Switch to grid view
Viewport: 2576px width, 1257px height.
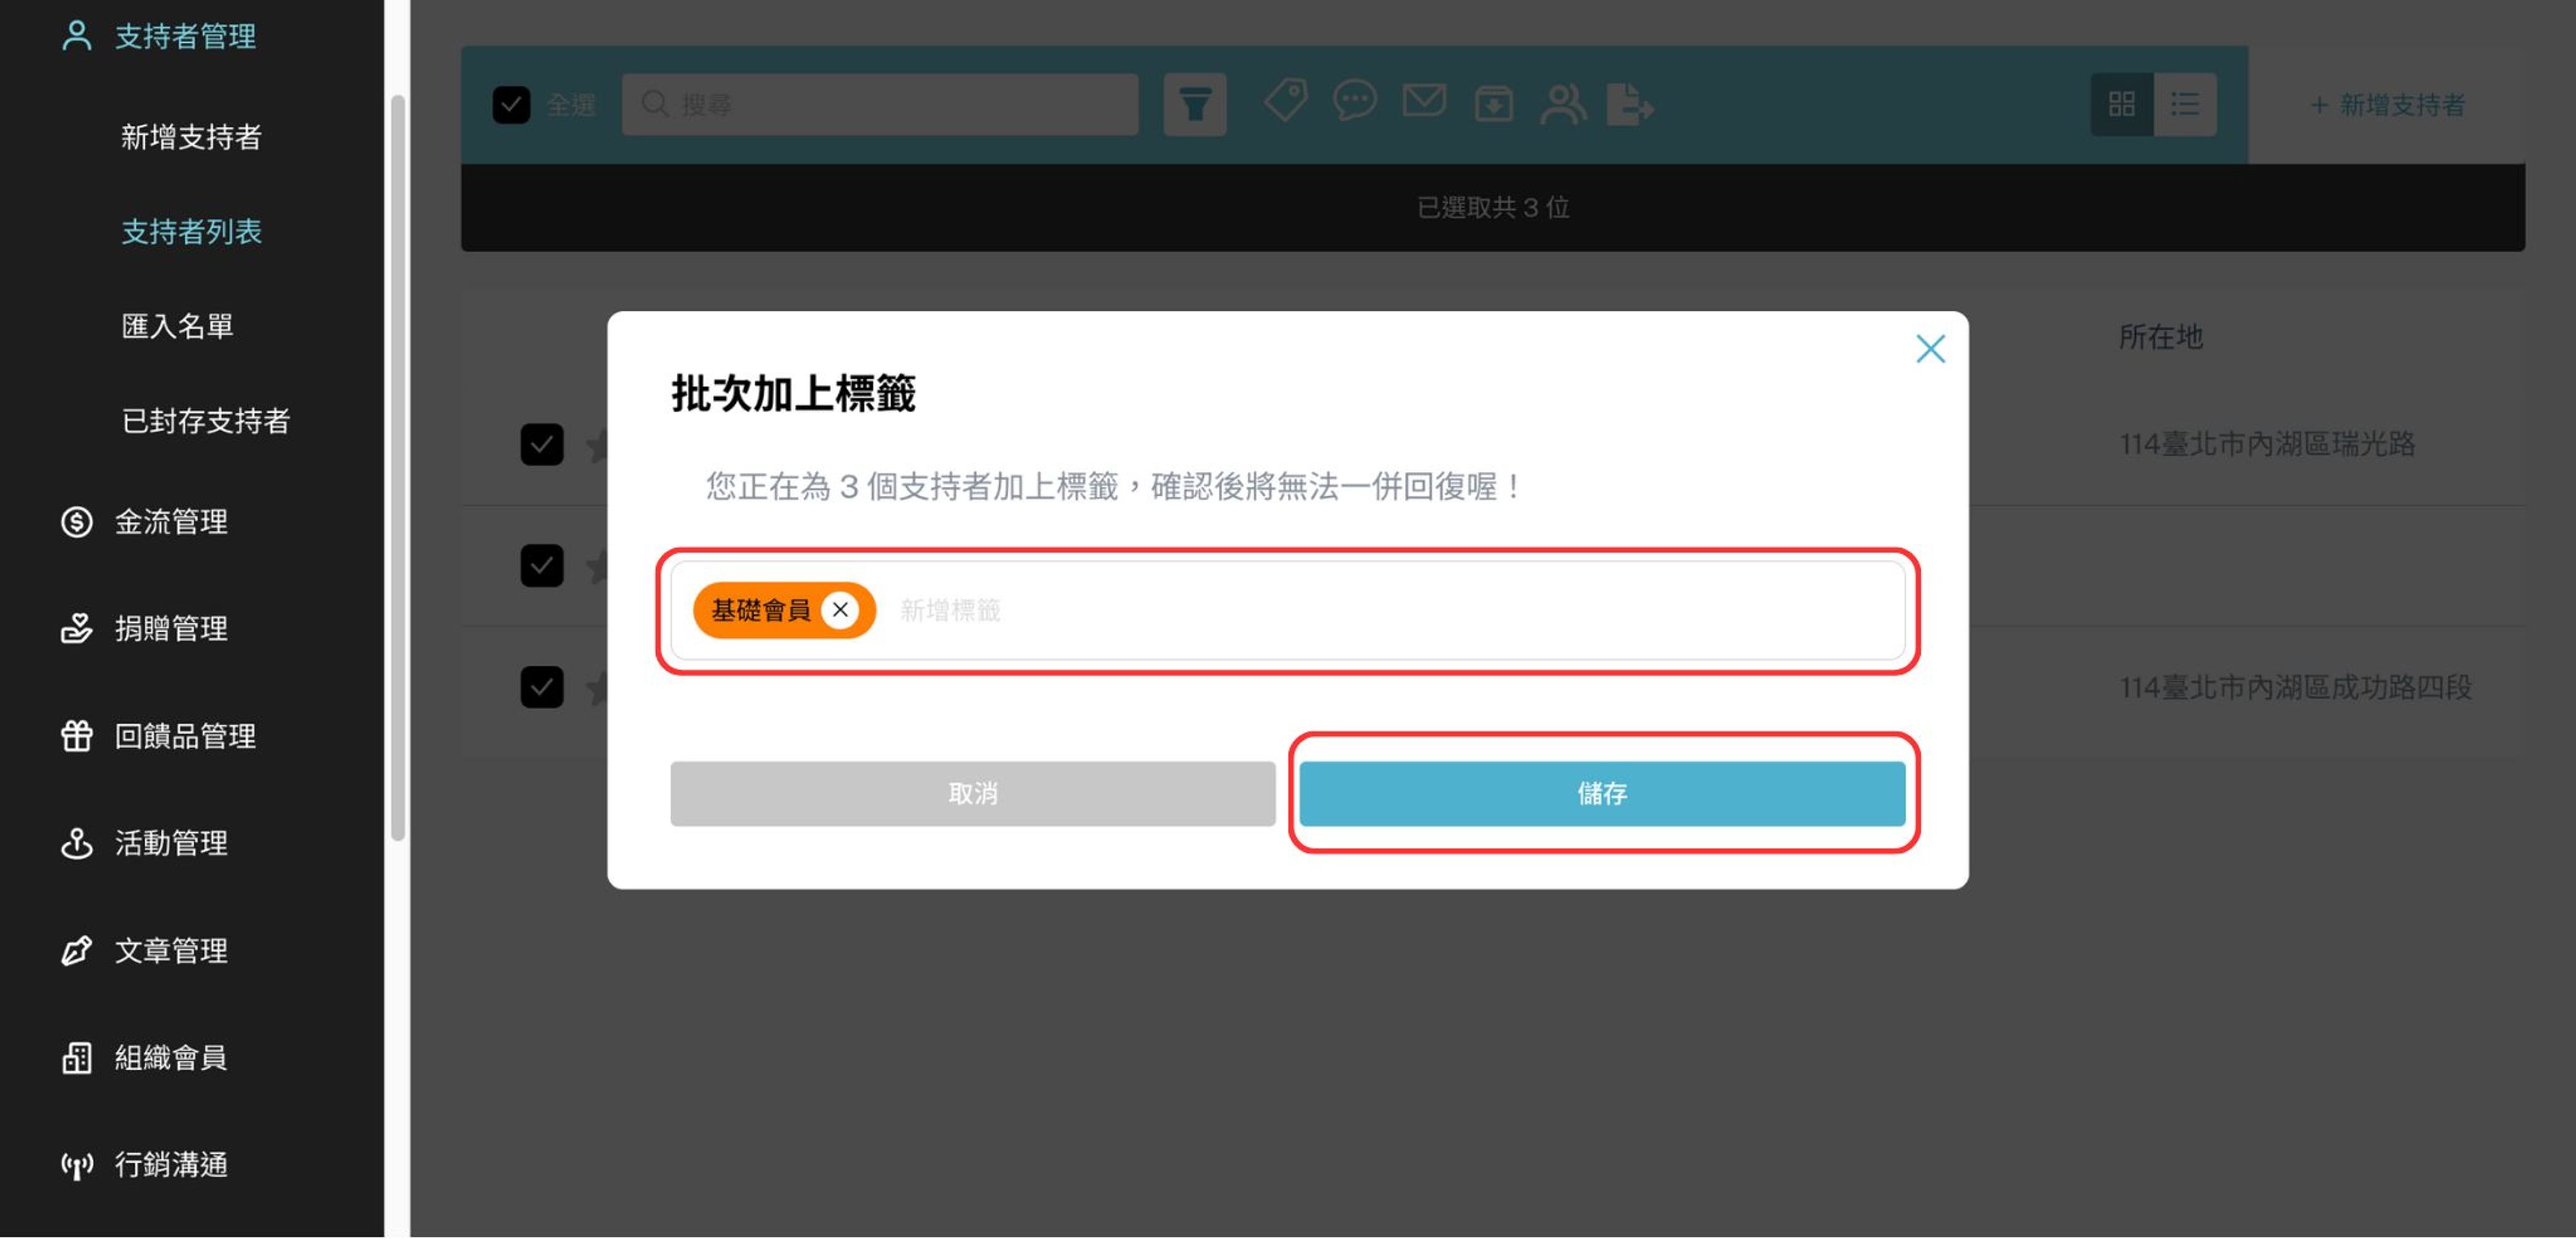pyautogui.click(x=2122, y=104)
